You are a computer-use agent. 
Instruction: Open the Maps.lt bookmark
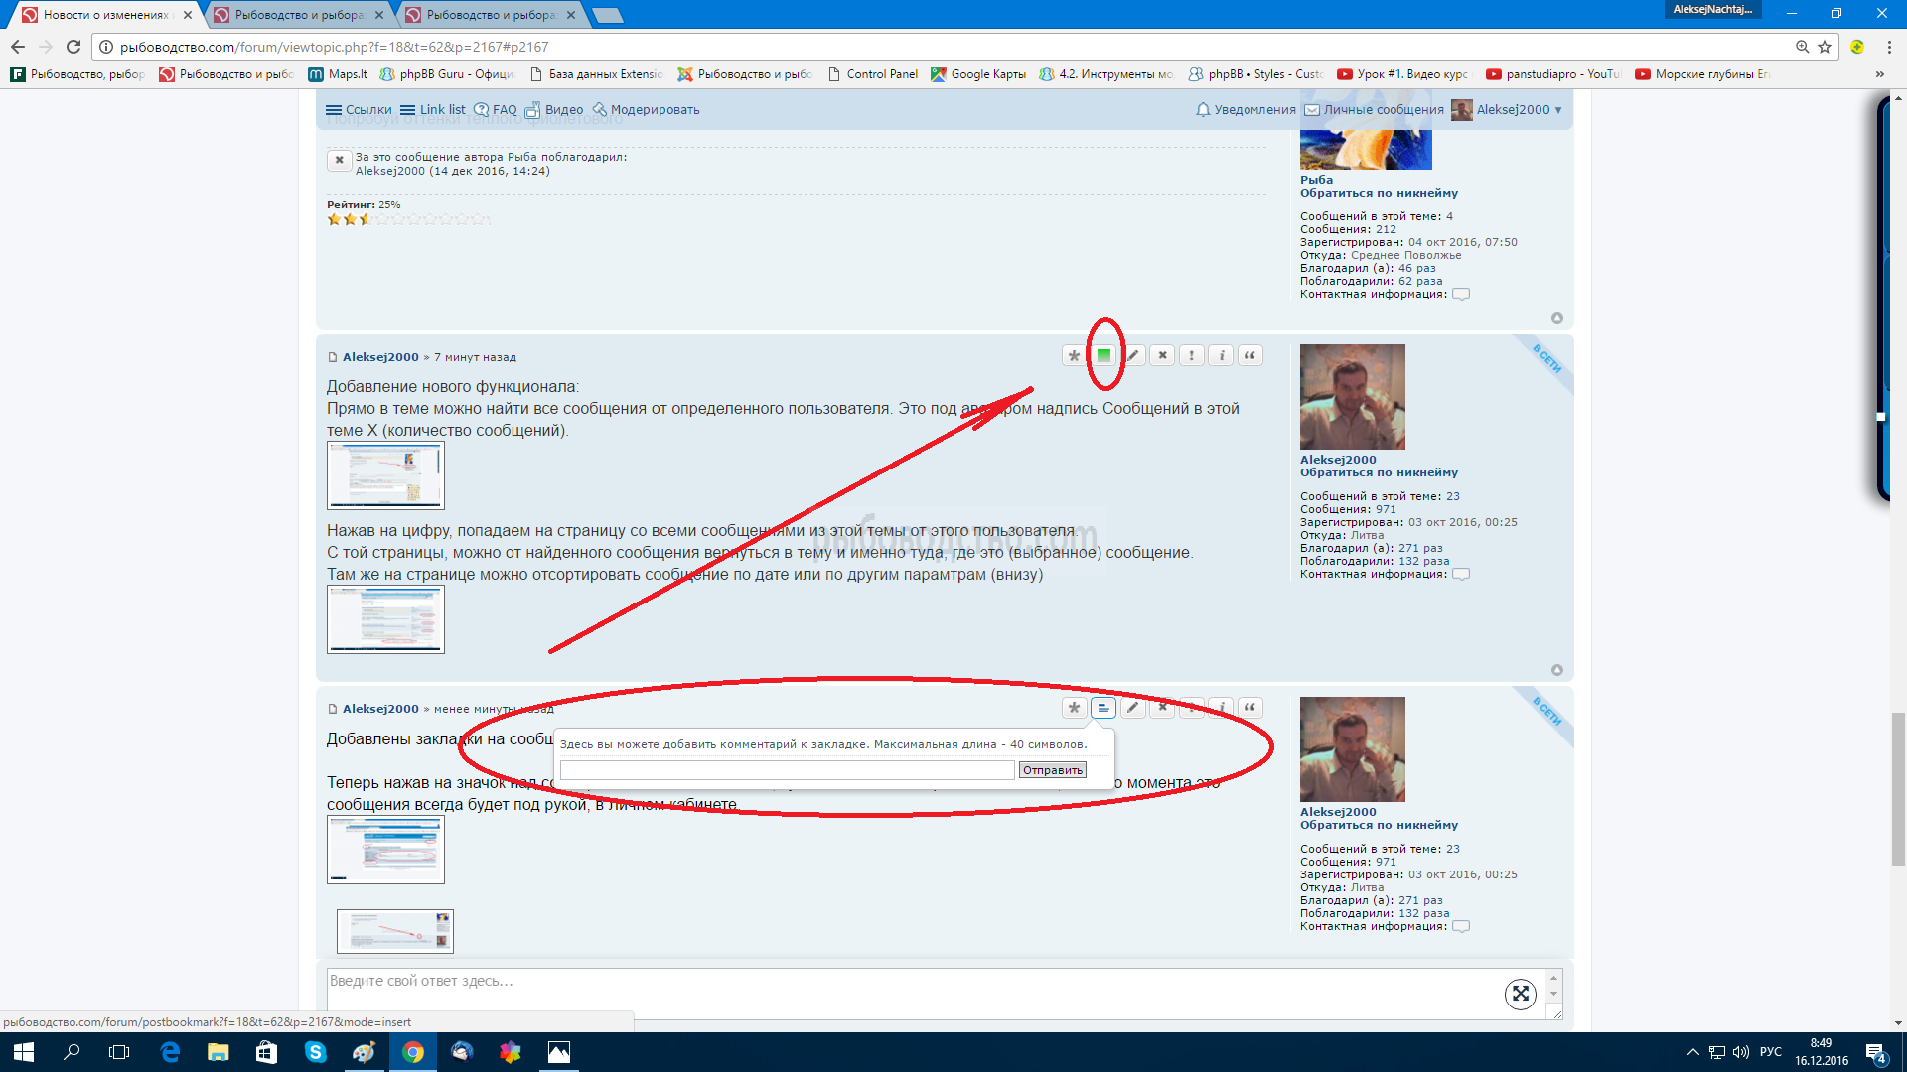[x=338, y=74]
